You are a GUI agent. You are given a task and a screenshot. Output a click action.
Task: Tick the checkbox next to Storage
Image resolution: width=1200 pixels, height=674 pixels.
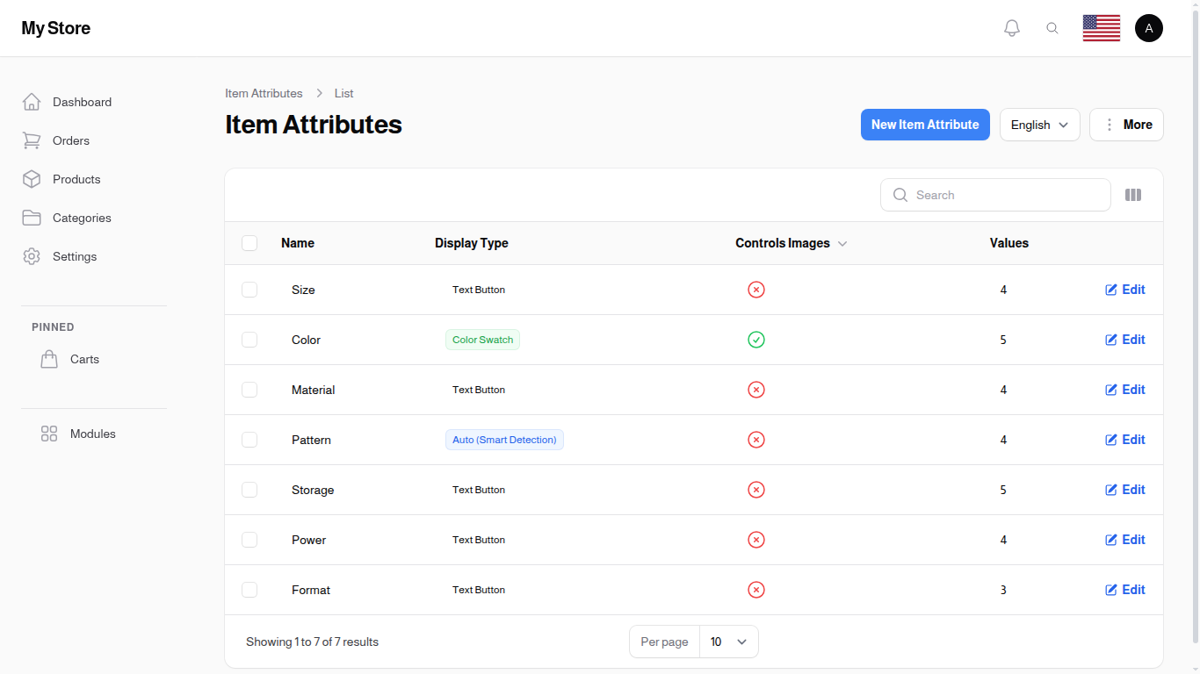click(249, 490)
